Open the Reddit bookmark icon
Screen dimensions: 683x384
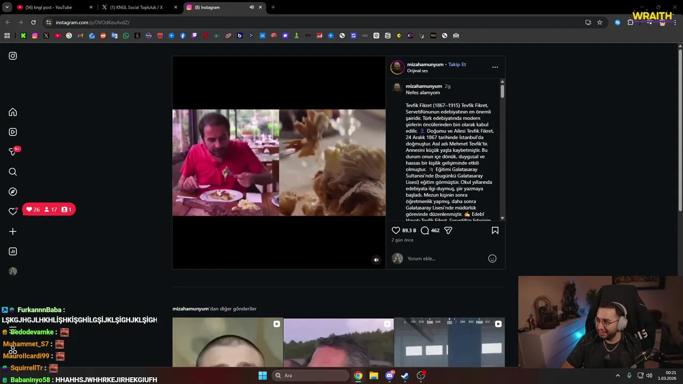pos(103,36)
